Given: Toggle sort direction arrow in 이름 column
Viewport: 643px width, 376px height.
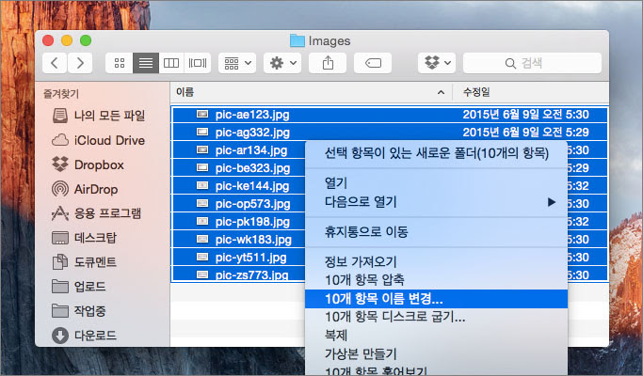Looking at the screenshot, I should (x=441, y=92).
